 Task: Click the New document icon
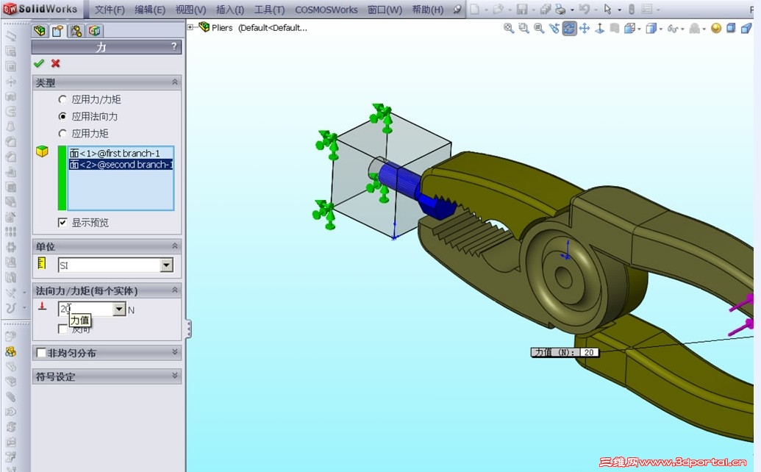(x=475, y=10)
